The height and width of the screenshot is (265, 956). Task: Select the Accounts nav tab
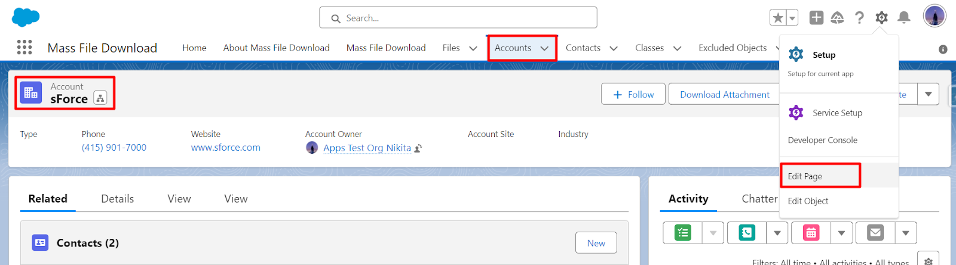(513, 48)
